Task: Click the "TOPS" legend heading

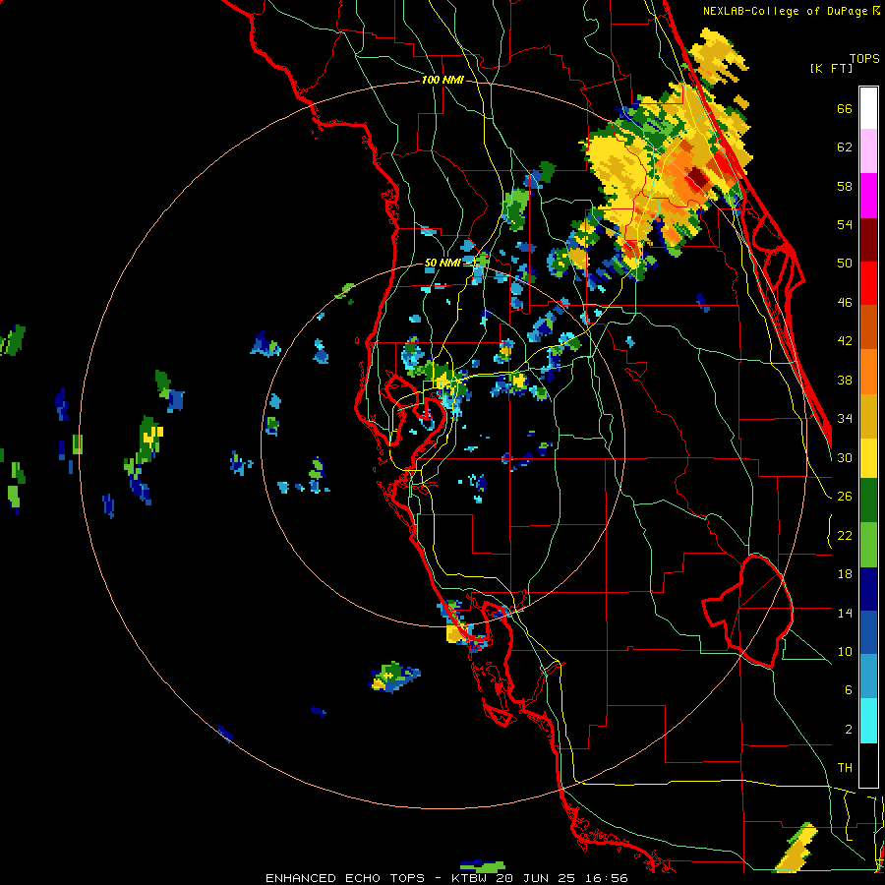Action: [x=864, y=58]
